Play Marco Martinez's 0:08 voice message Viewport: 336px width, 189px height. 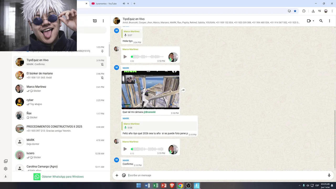pos(125,57)
